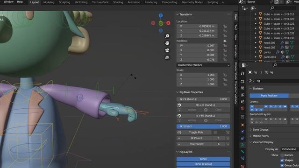Enable the Names checkbox under Show
This screenshot has width=299, height=168.
coord(282,155)
